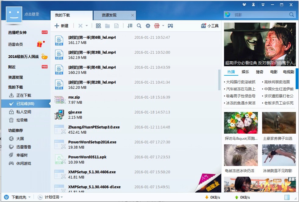
Task: Click the user avatar smiley icon
Action: (x=14, y=15)
